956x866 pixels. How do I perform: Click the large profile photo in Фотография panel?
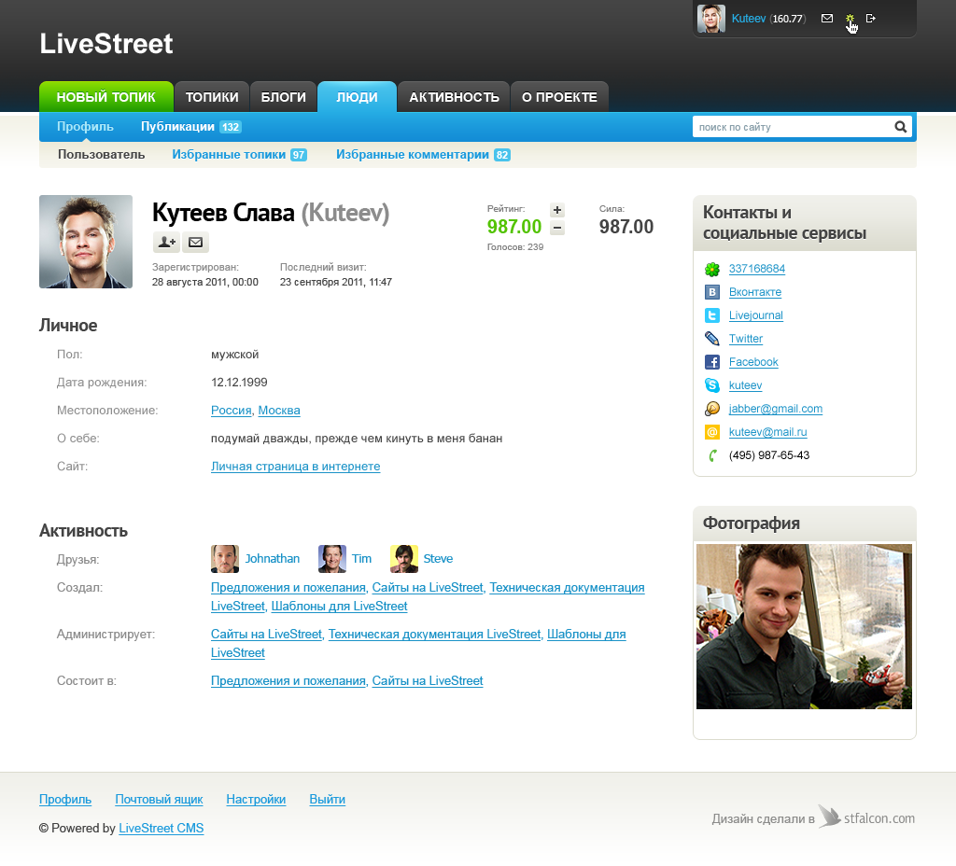point(804,627)
